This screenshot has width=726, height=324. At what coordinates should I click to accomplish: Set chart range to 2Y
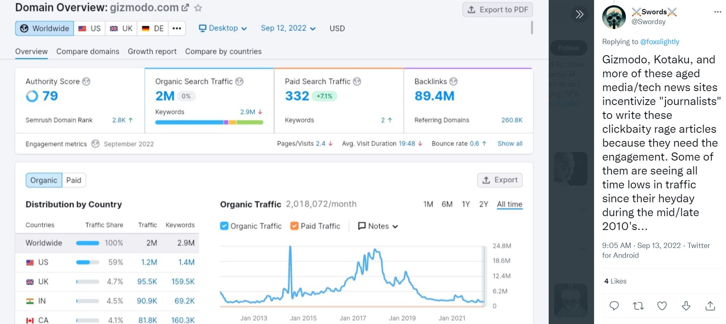(x=484, y=204)
